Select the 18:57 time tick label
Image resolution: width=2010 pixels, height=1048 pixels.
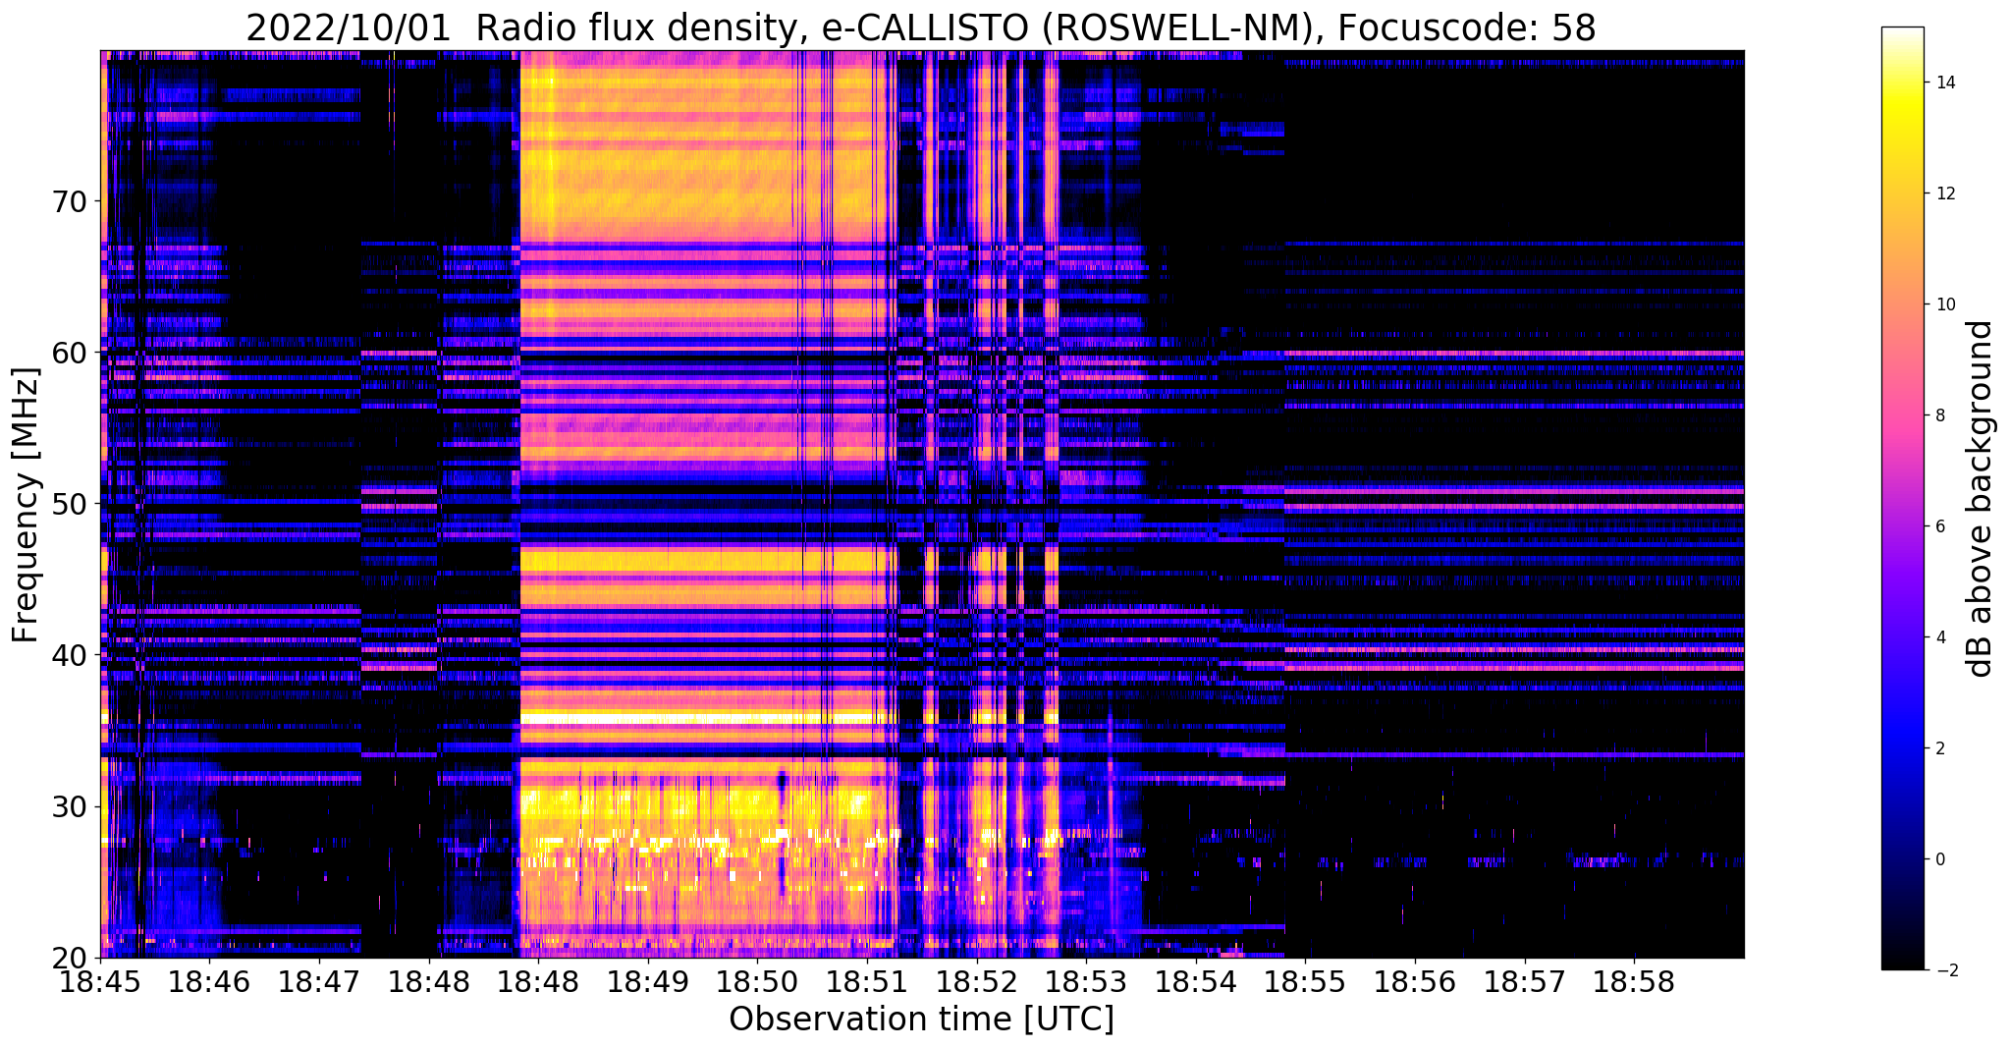click(1525, 981)
